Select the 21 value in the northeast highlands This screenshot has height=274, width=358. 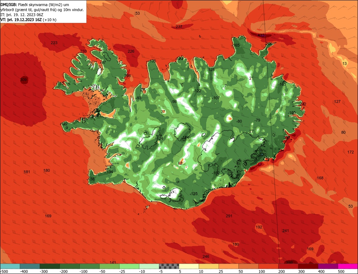251,78
